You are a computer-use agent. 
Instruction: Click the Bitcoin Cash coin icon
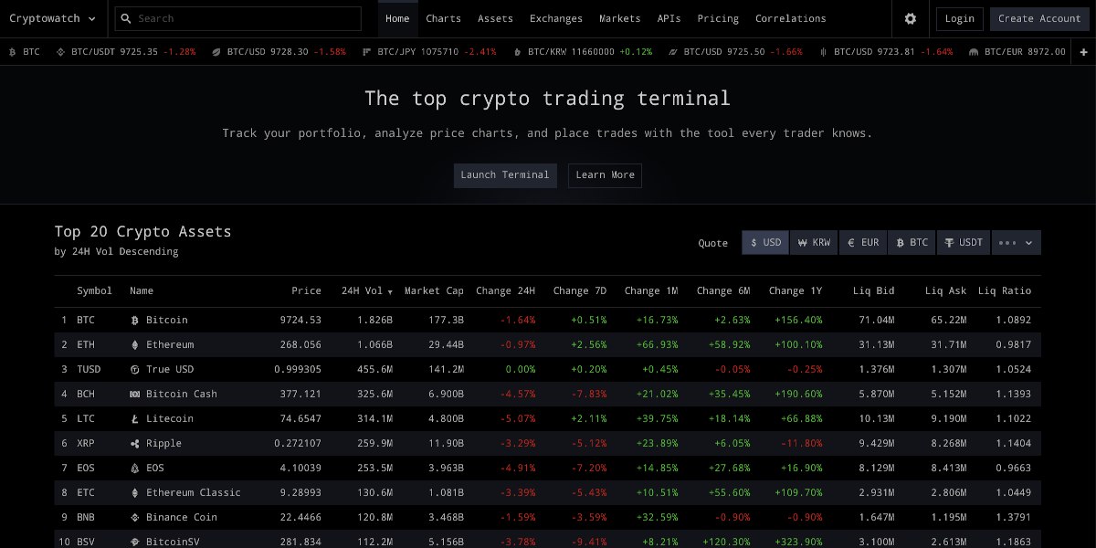click(x=135, y=394)
